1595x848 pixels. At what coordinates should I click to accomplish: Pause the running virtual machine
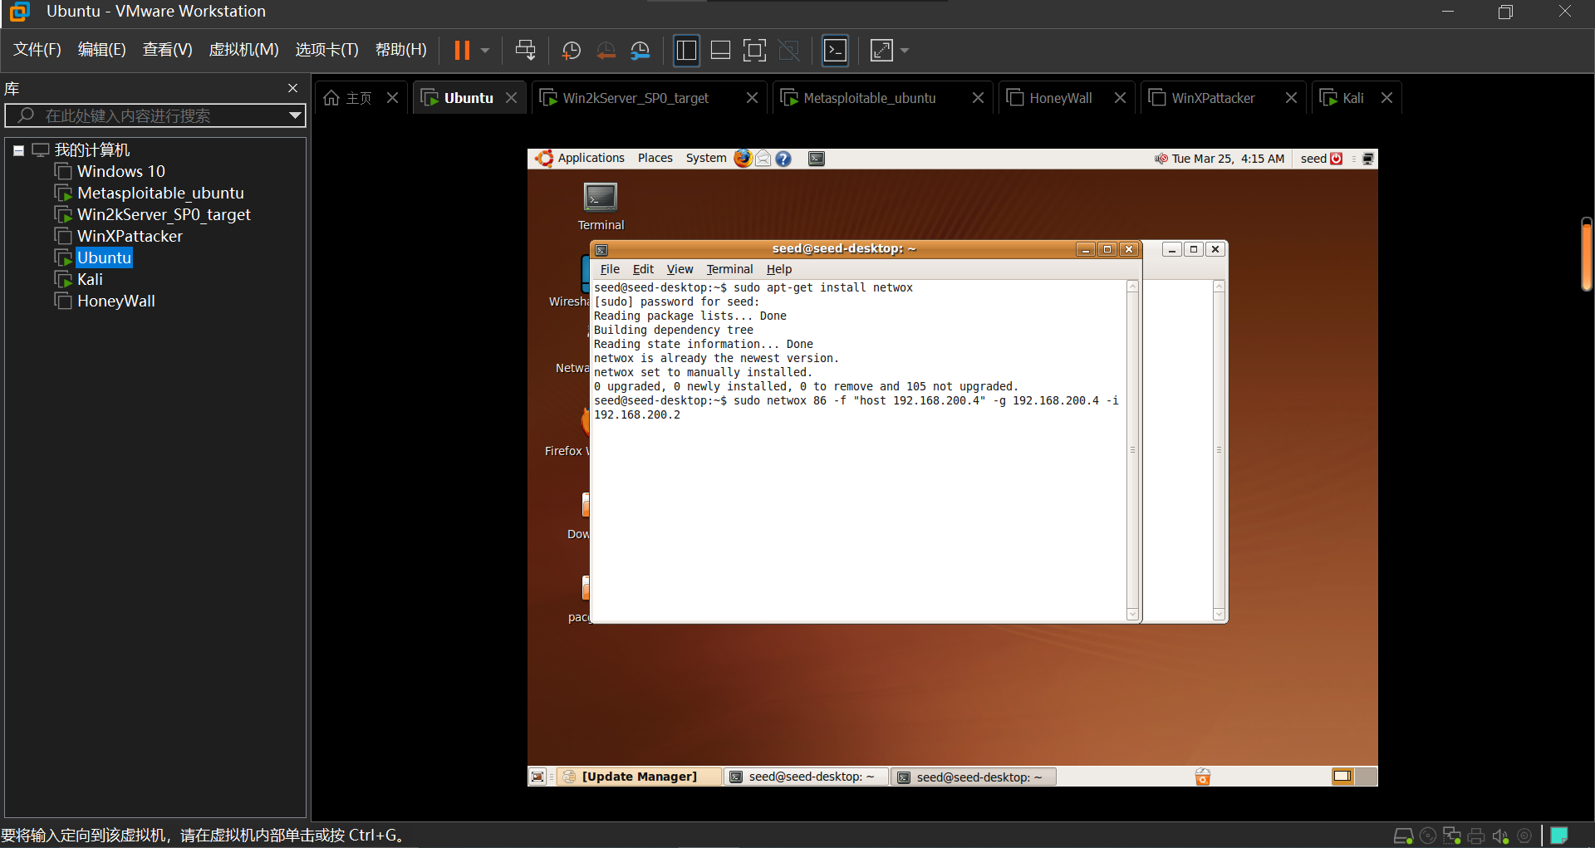(x=462, y=51)
